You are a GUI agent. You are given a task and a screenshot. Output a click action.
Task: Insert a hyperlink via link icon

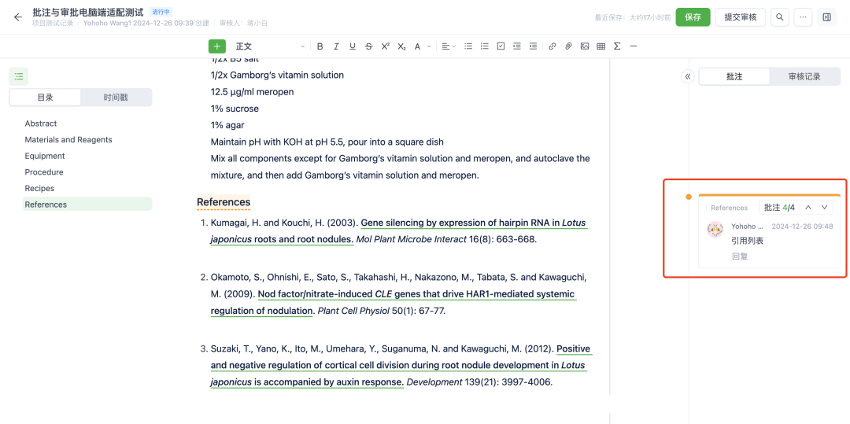(x=552, y=46)
